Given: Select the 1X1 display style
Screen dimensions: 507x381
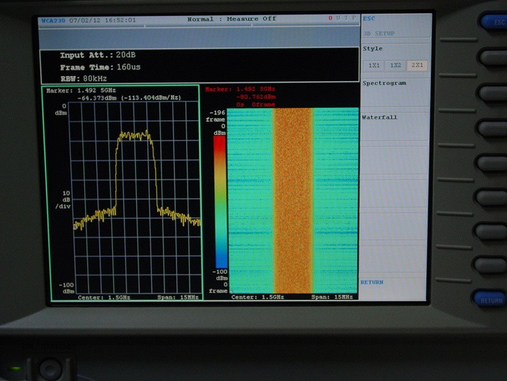Looking at the screenshot, I should click(x=374, y=66).
